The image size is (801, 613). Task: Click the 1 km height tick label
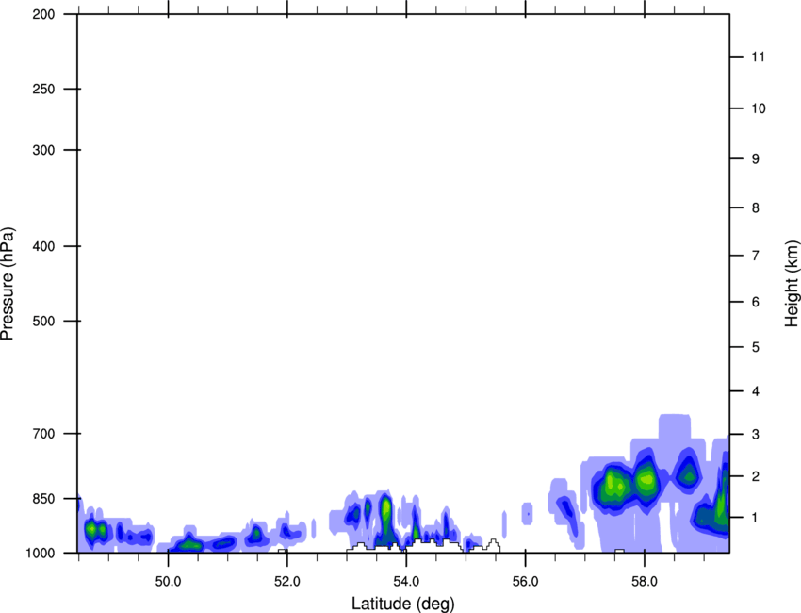tap(756, 518)
